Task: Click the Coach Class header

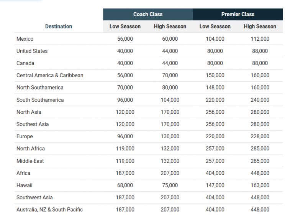Action: click(148, 14)
